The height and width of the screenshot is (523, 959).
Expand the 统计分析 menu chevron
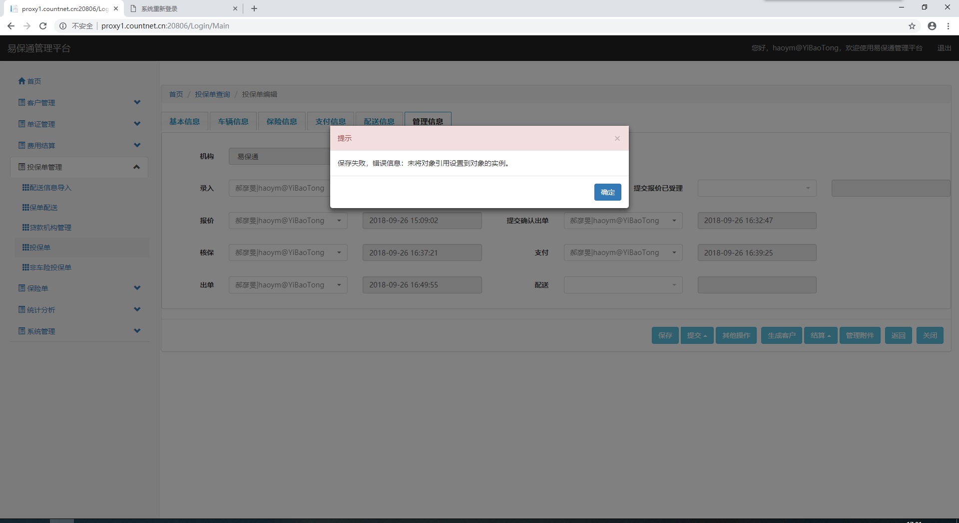click(137, 309)
